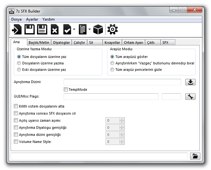The height and width of the screenshot is (170, 211).
Task: Click the bottom file path input field
Action: [x=99, y=156]
